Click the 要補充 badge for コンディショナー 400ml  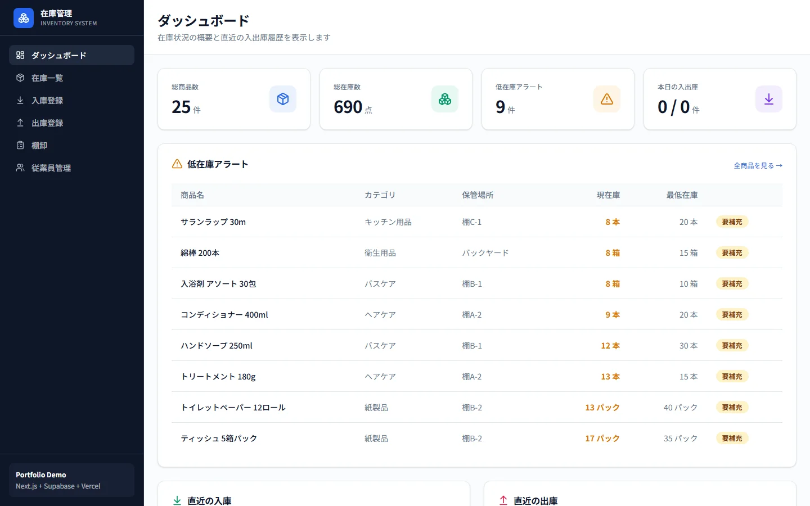732,314
